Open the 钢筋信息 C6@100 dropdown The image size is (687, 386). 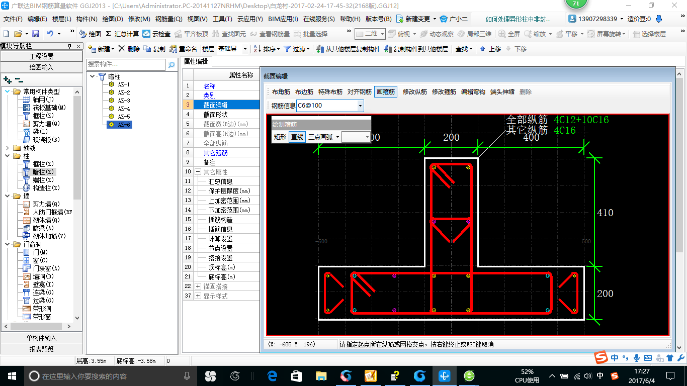tap(360, 106)
